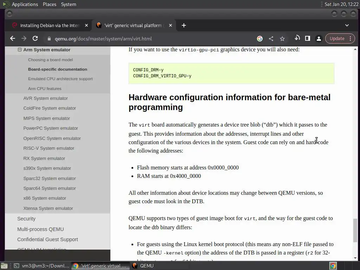The image size is (360, 270).
Task: Go back to the previous page
Action: (13, 39)
